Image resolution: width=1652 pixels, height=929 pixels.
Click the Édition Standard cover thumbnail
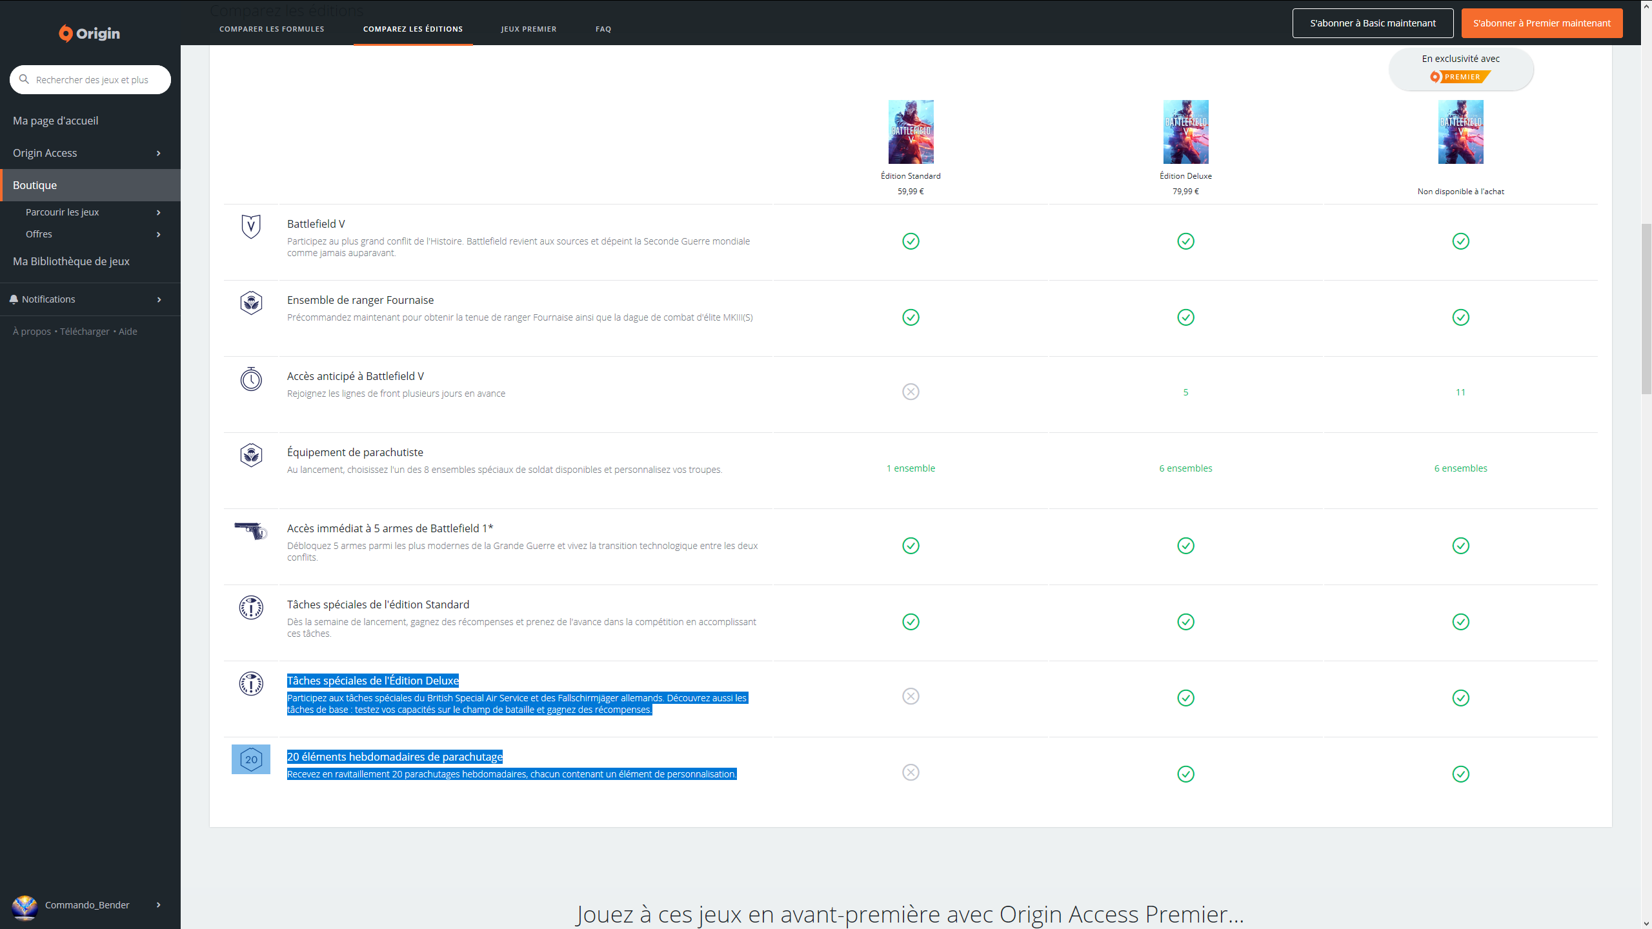(x=911, y=132)
